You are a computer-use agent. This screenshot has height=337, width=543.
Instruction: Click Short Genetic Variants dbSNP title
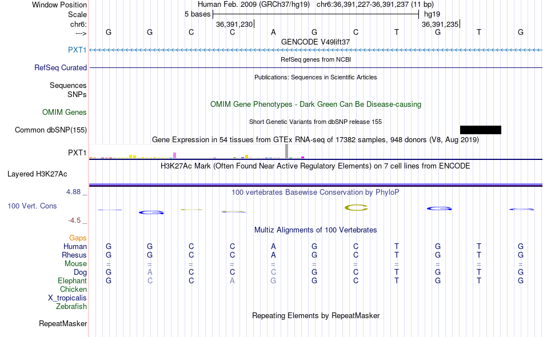pyautogui.click(x=316, y=122)
